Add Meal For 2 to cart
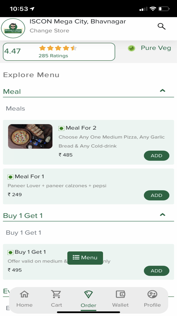 [x=156, y=156]
